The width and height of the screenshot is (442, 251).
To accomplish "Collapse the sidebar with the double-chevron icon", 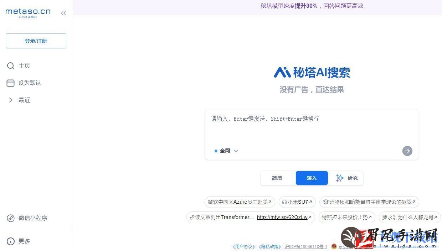I will pos(63,13).
